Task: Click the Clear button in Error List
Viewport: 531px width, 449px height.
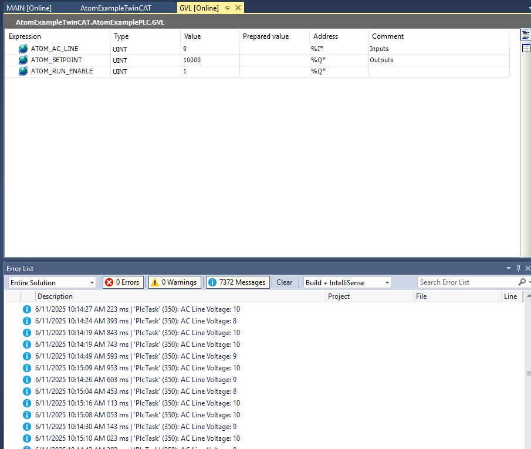Action: (x=285, y=282)
